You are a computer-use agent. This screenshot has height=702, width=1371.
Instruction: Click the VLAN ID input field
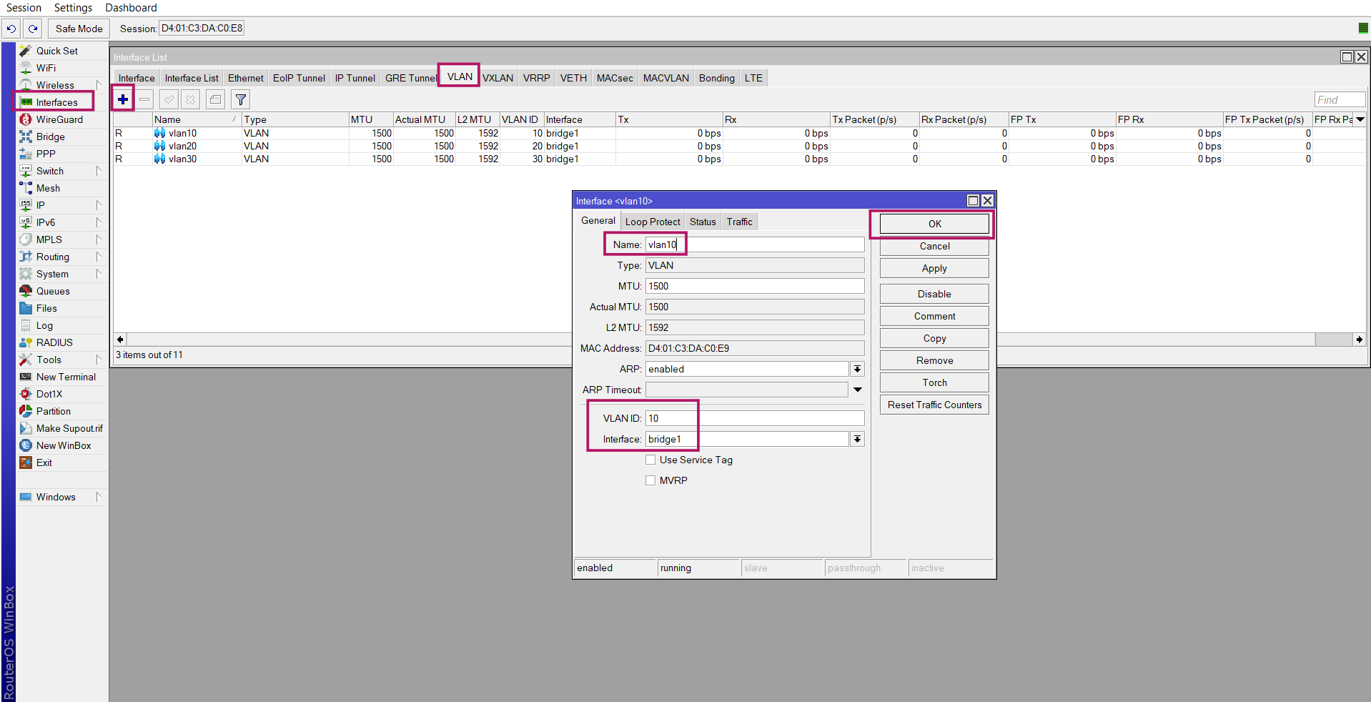point(755,418)
